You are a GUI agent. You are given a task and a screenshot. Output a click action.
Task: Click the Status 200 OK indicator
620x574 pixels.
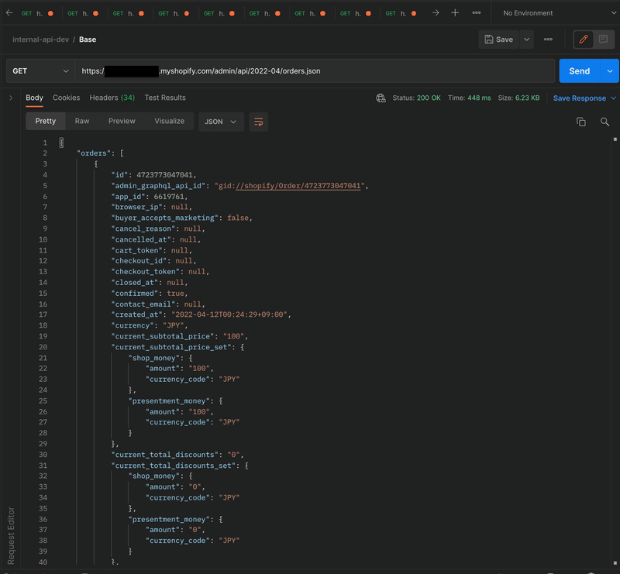[x=416, y=98]
